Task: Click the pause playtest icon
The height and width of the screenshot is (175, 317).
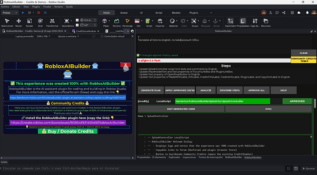Action: tap(29, 13)
